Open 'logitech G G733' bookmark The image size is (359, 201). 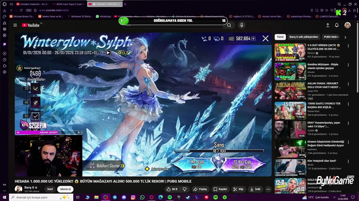242,16
